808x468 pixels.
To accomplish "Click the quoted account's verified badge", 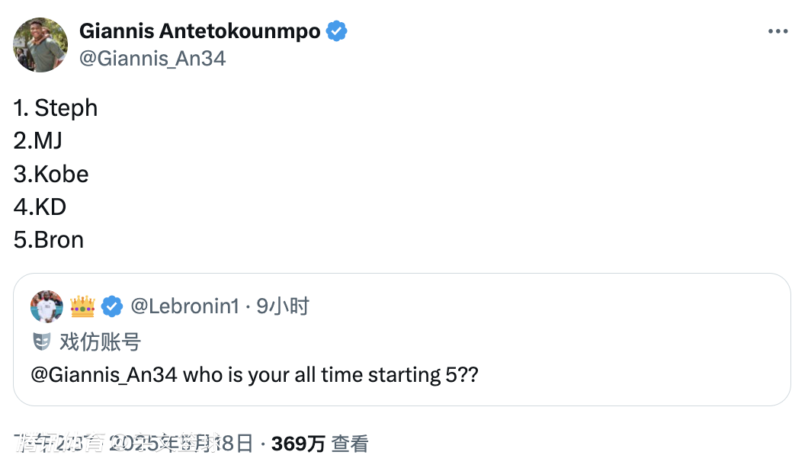I will coord(112,306).
